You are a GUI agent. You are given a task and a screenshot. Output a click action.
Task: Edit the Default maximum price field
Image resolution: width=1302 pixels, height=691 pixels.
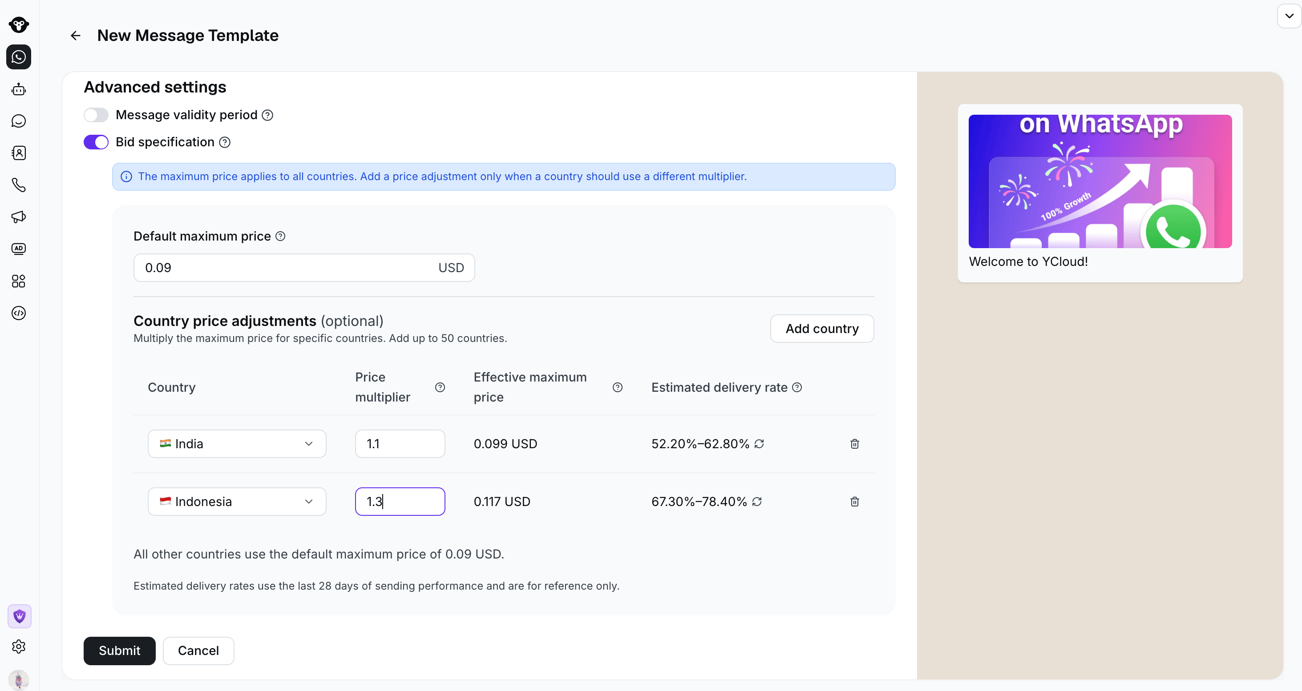[304, 268]
